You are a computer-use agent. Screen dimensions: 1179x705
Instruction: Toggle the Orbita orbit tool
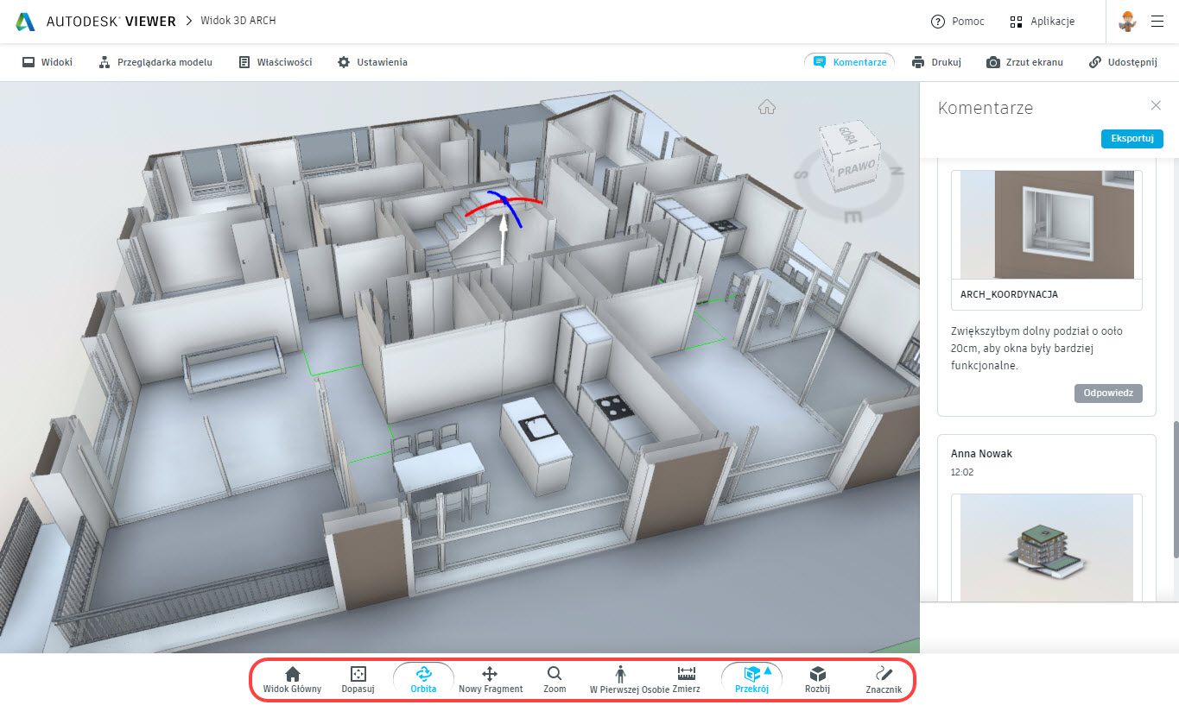[x=423, y=679]
